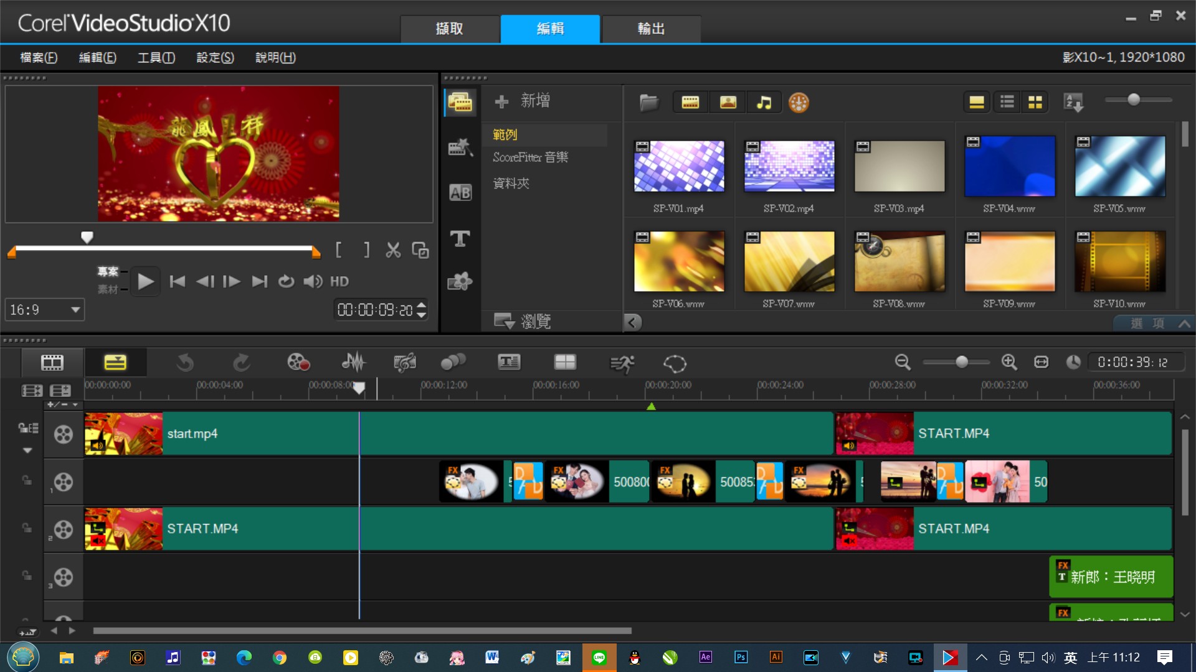Click the import media files folder icon
The image size is (1196, 672).
[648, 102]
